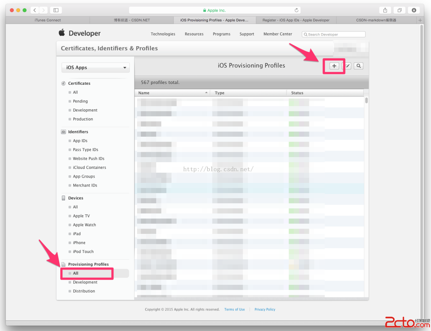Select All under Devices
Screen dimensions: 431x331
(75, 207)
